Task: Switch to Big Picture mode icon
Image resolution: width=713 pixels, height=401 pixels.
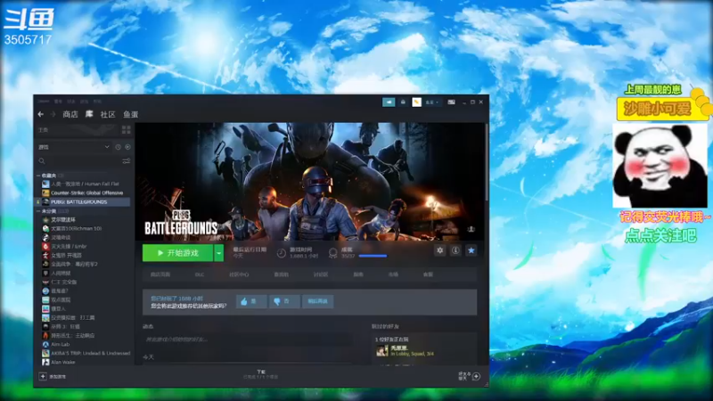Action: [x=451, y=102]
